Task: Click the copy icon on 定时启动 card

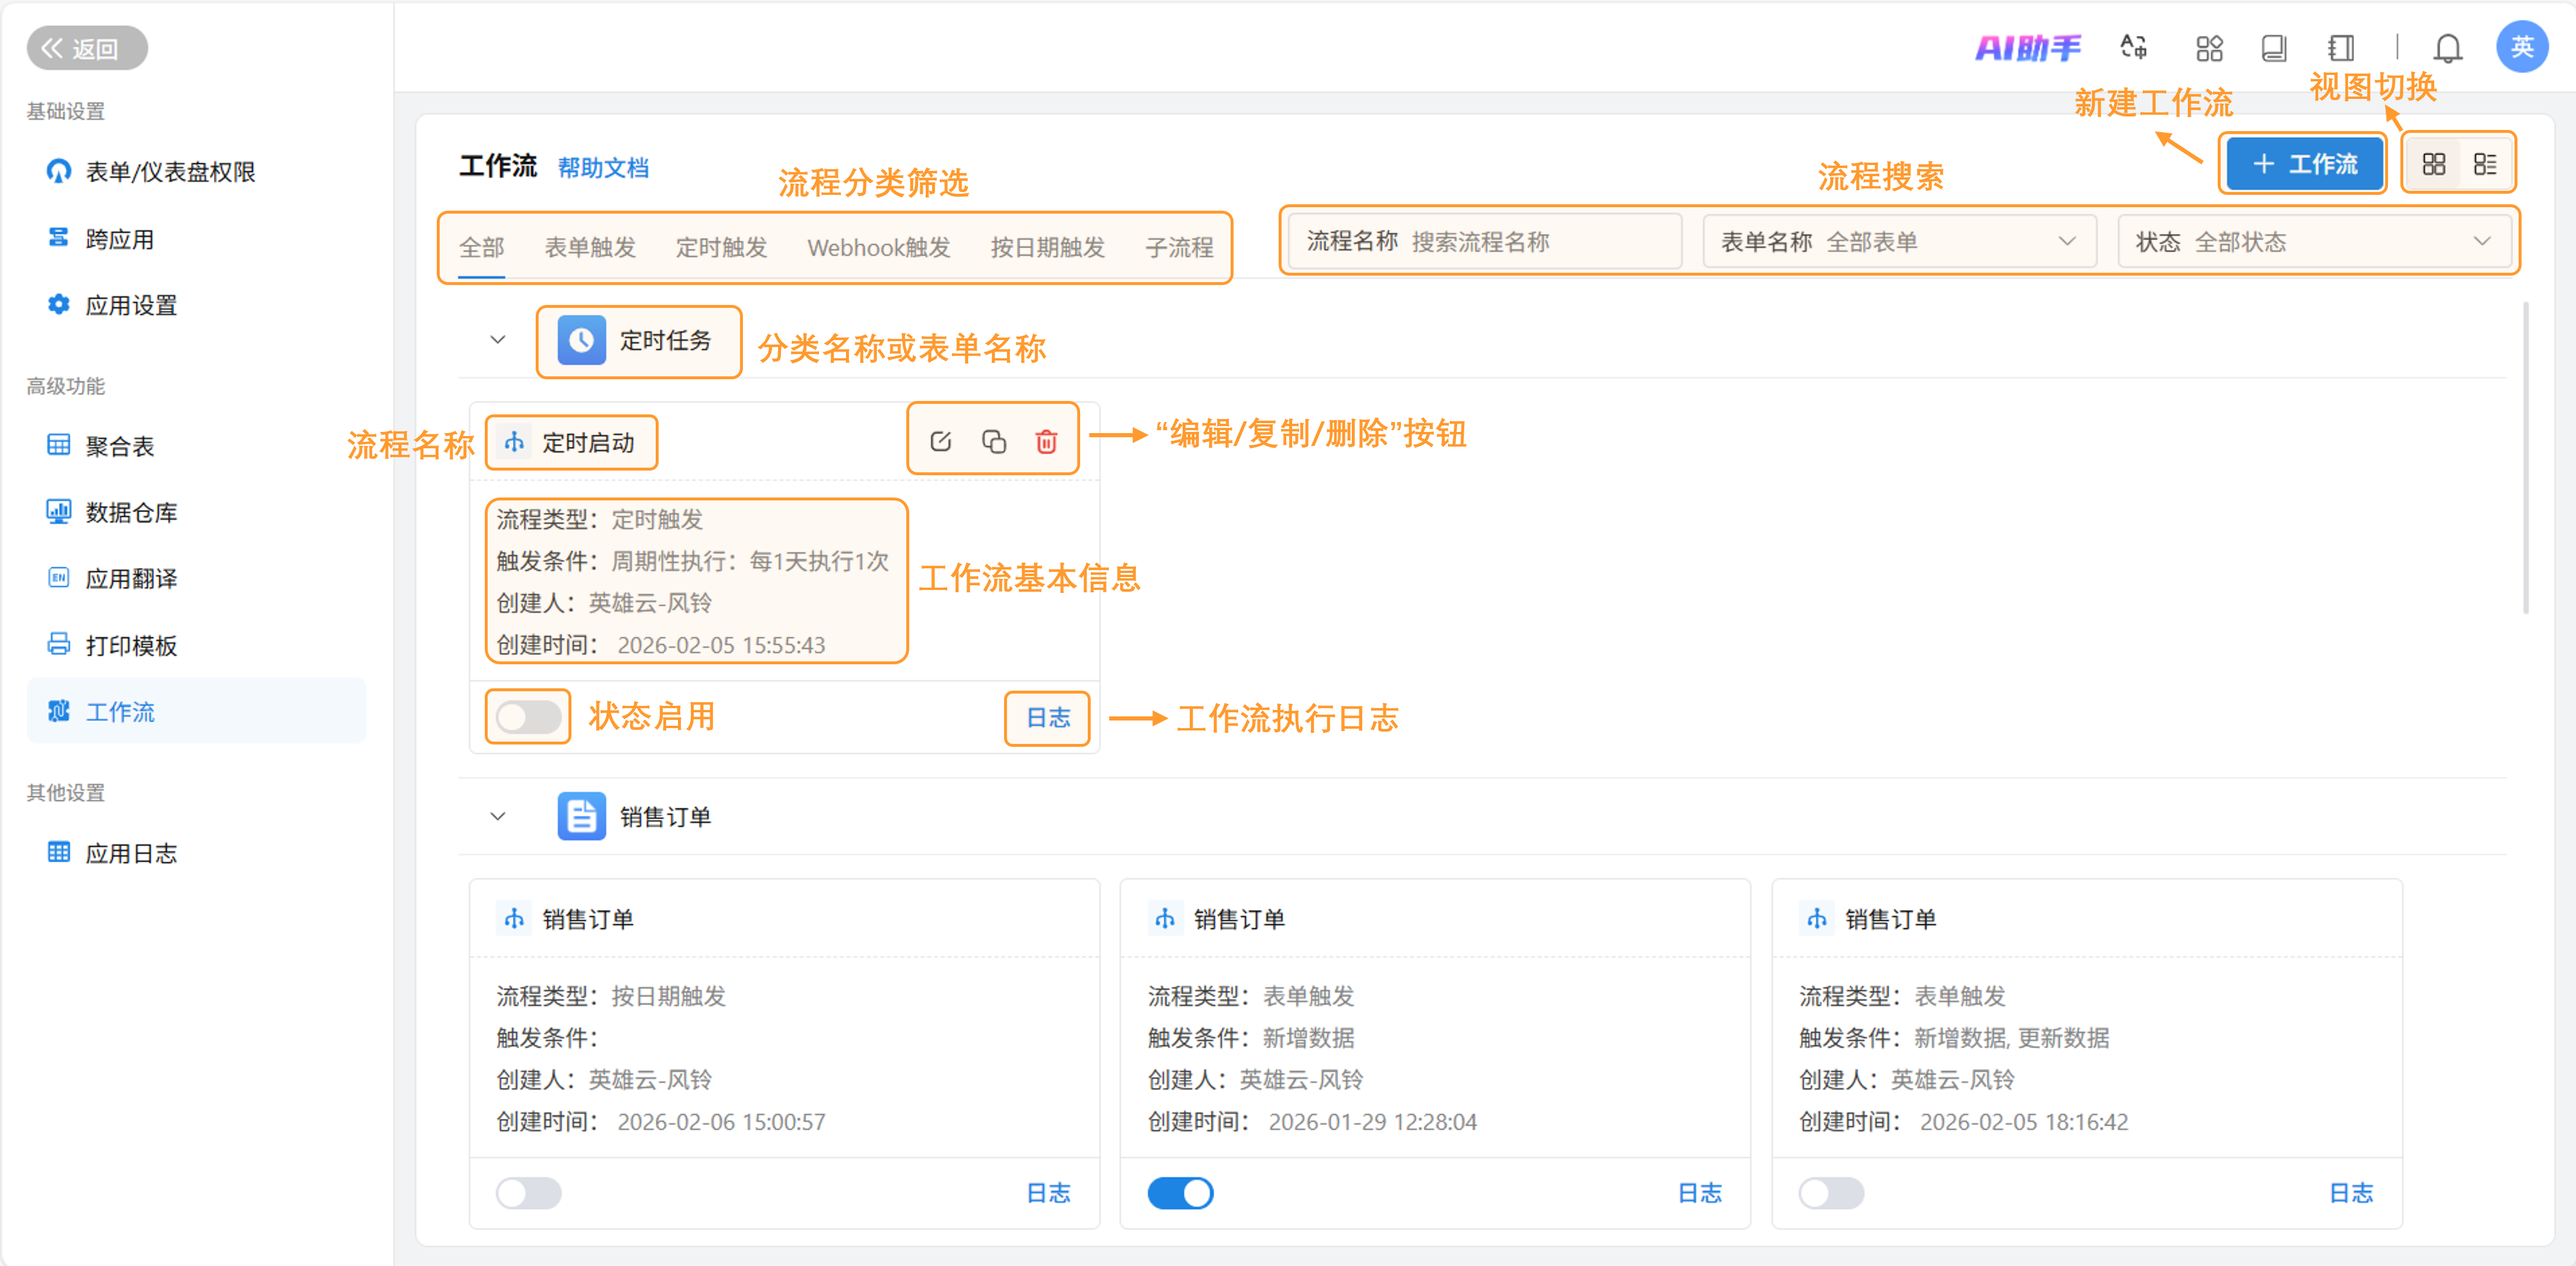Action: point(993,441)
